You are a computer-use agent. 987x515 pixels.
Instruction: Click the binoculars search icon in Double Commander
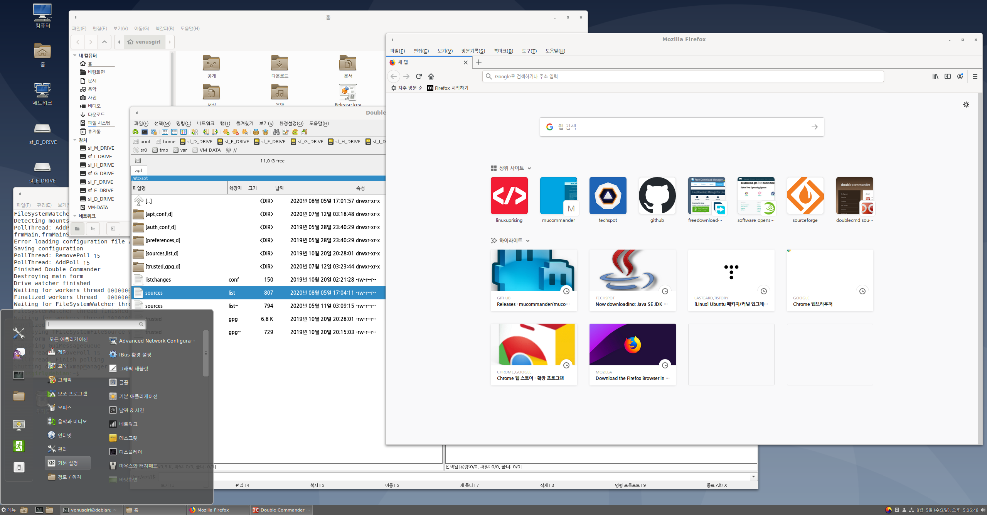point(276,132)
